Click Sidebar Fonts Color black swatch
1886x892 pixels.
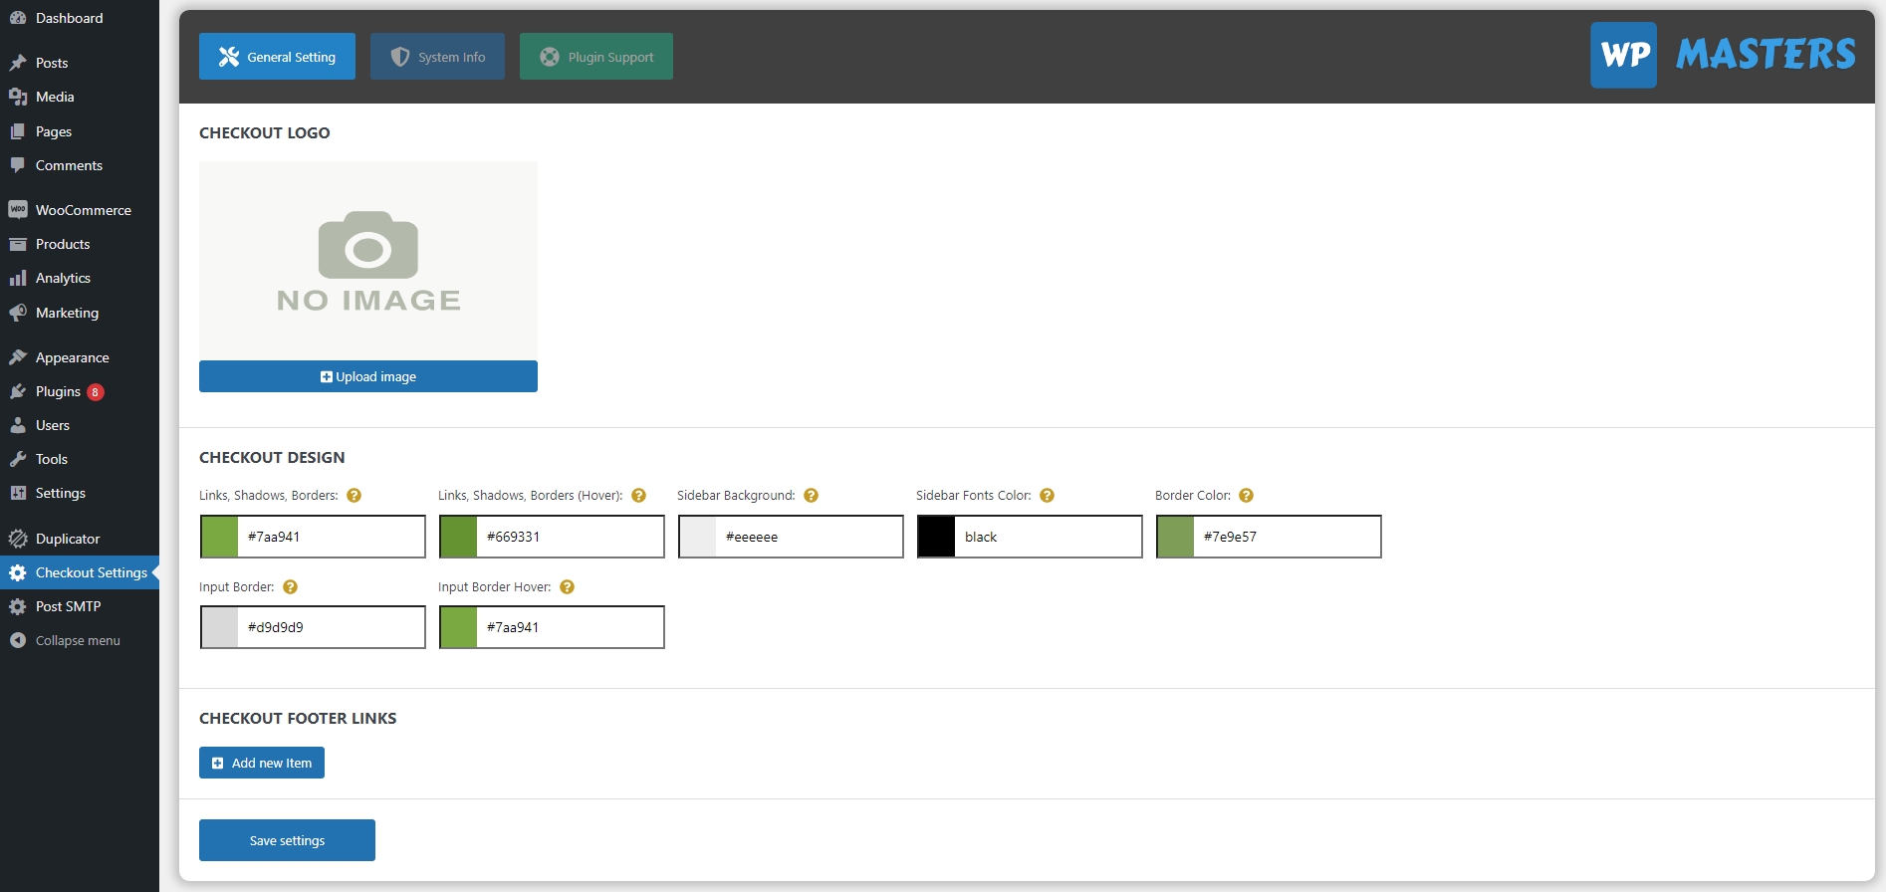pyautogui.click(x=936, y=537)
